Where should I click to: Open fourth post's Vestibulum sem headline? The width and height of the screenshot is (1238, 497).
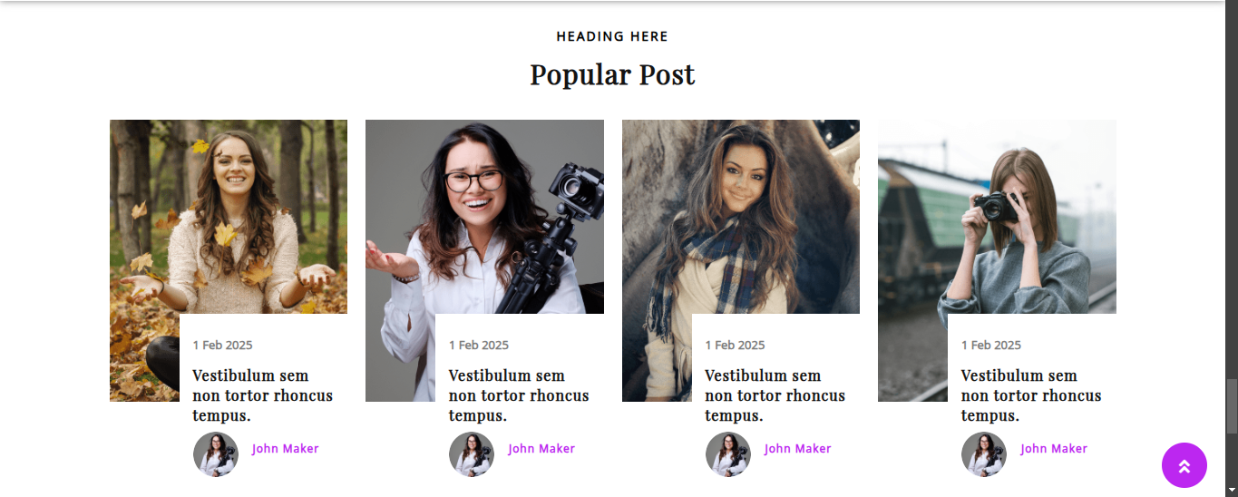coord(1031,395)
